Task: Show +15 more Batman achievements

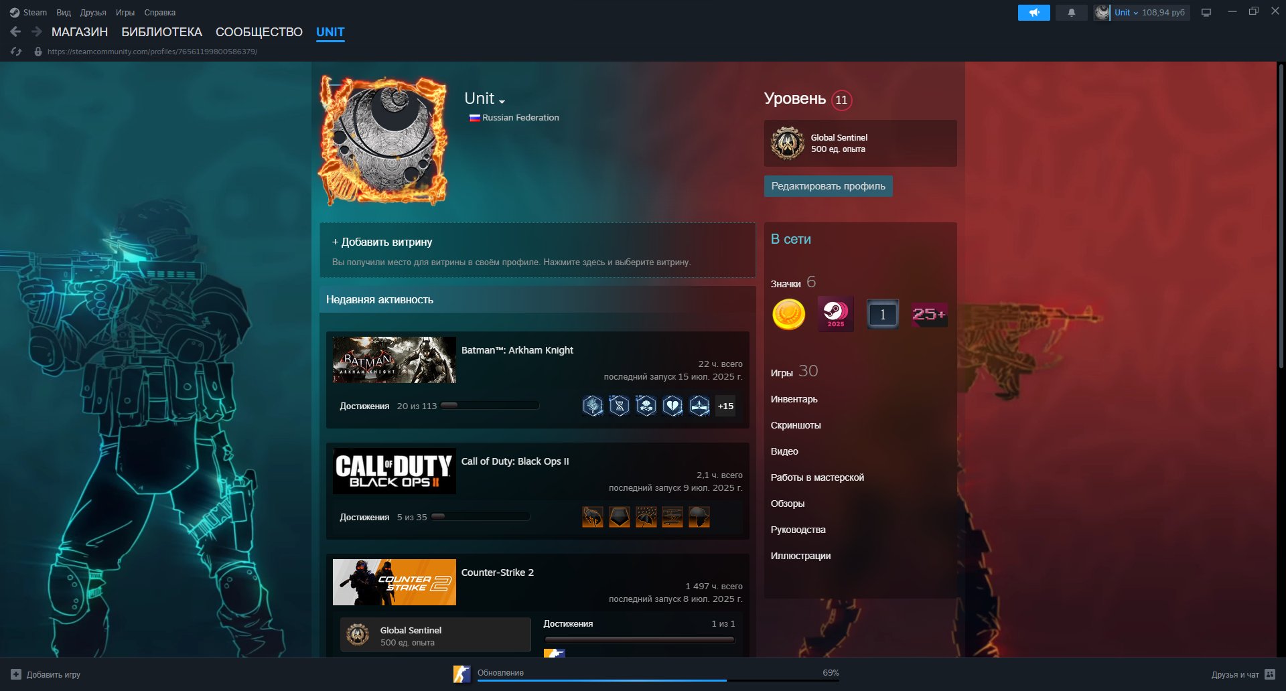Action: point(725,406)
